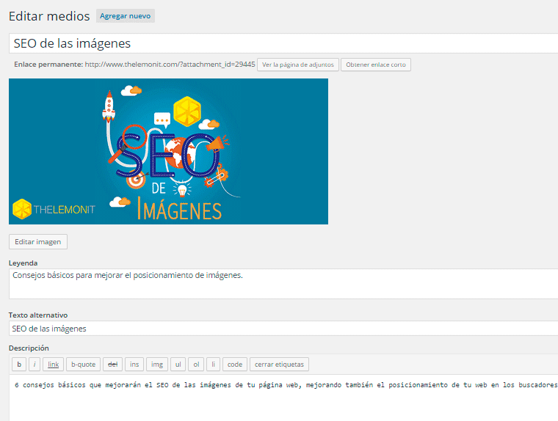Open 'Ver la página de adjuntos'
Screen dimensions: 558x421
tap(297, 65)
